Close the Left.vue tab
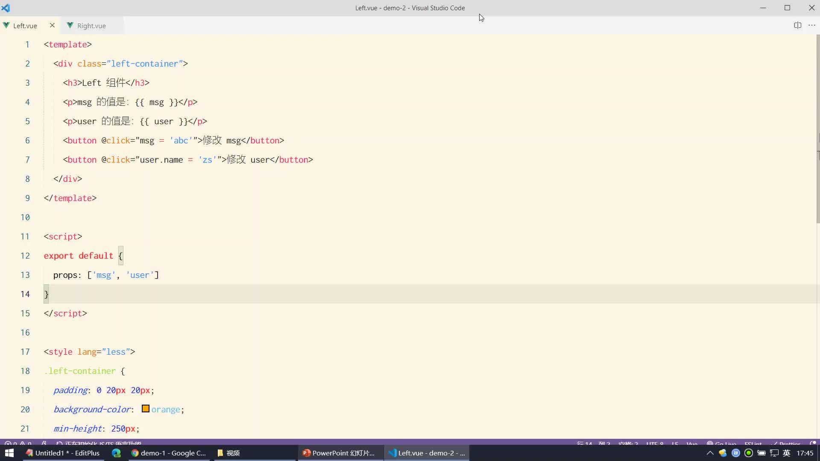820x461 pixels. click(x=52, y=25)
